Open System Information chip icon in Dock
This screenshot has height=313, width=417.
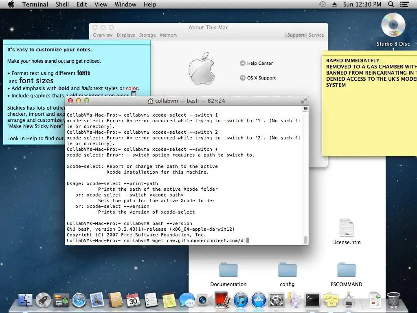pos(349,300)
